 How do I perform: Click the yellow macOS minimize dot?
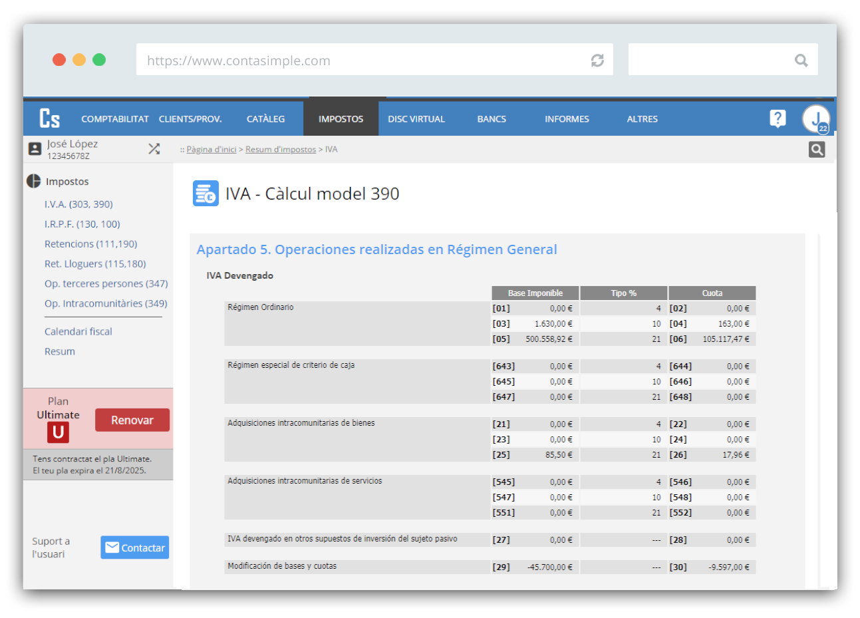coord(79,60)
